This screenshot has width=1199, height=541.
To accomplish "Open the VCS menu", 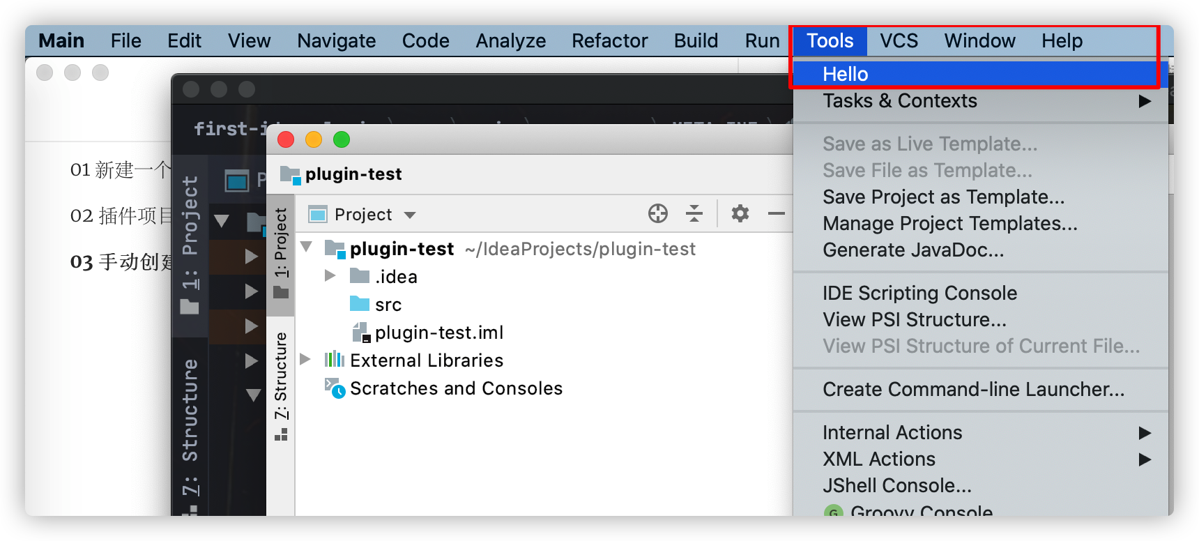I will point(899,41).
